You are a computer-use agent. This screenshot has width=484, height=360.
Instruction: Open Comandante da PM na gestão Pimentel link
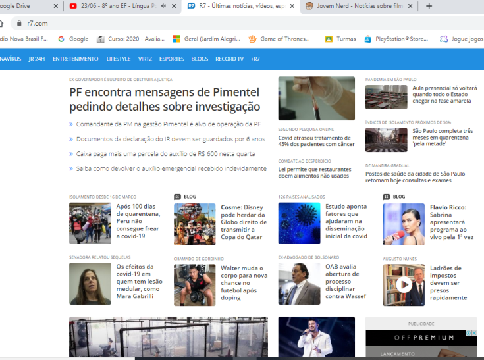click(x=169, y=124)
